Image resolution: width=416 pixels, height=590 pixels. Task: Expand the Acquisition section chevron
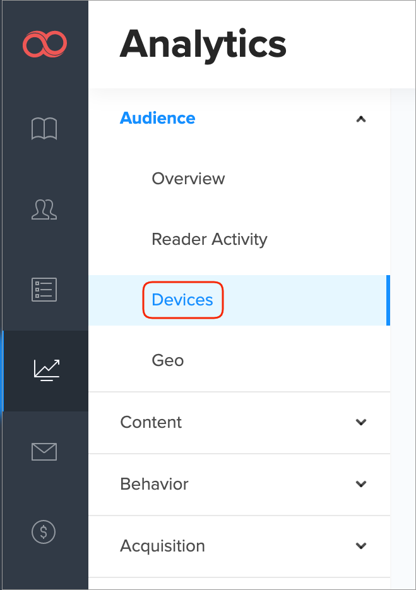click(361, 546)
